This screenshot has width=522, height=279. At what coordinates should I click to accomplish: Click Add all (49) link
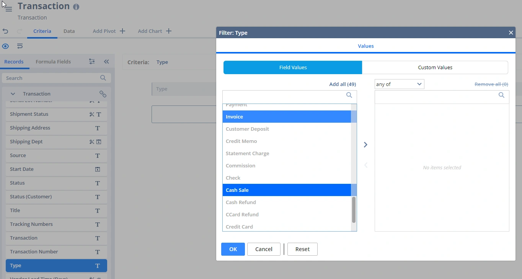[x=343, y=84]
